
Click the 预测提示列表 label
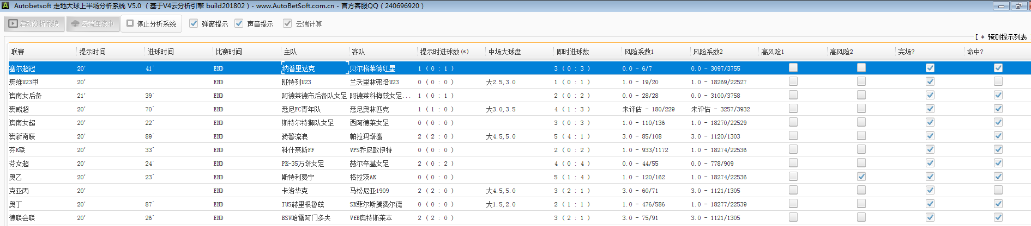pyautogui.click(x=1006, y=37)
